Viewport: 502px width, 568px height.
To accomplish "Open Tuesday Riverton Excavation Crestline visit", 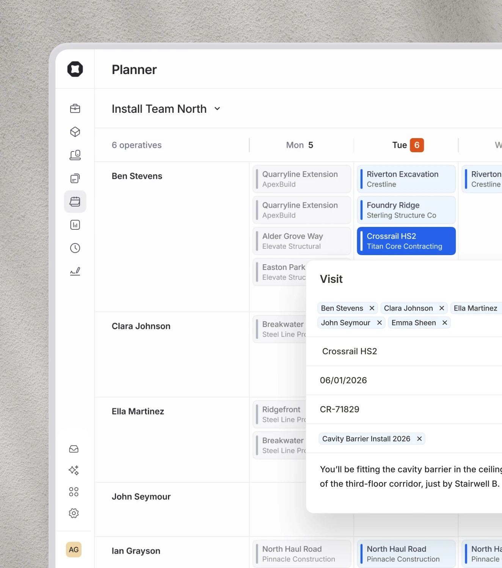I will click(x=406, y=179).
